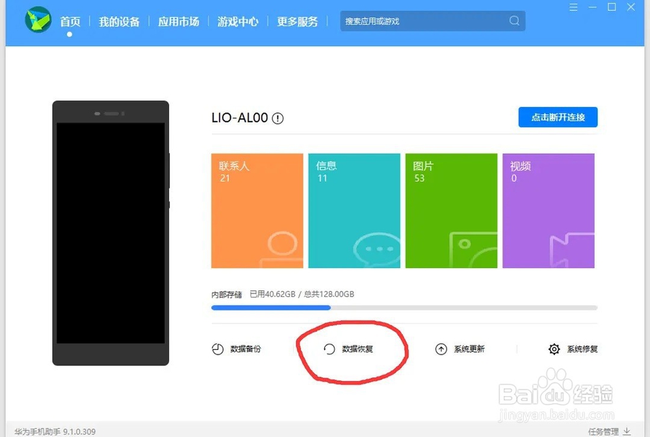Open 更多服务 more services tab

click(298, 21)
